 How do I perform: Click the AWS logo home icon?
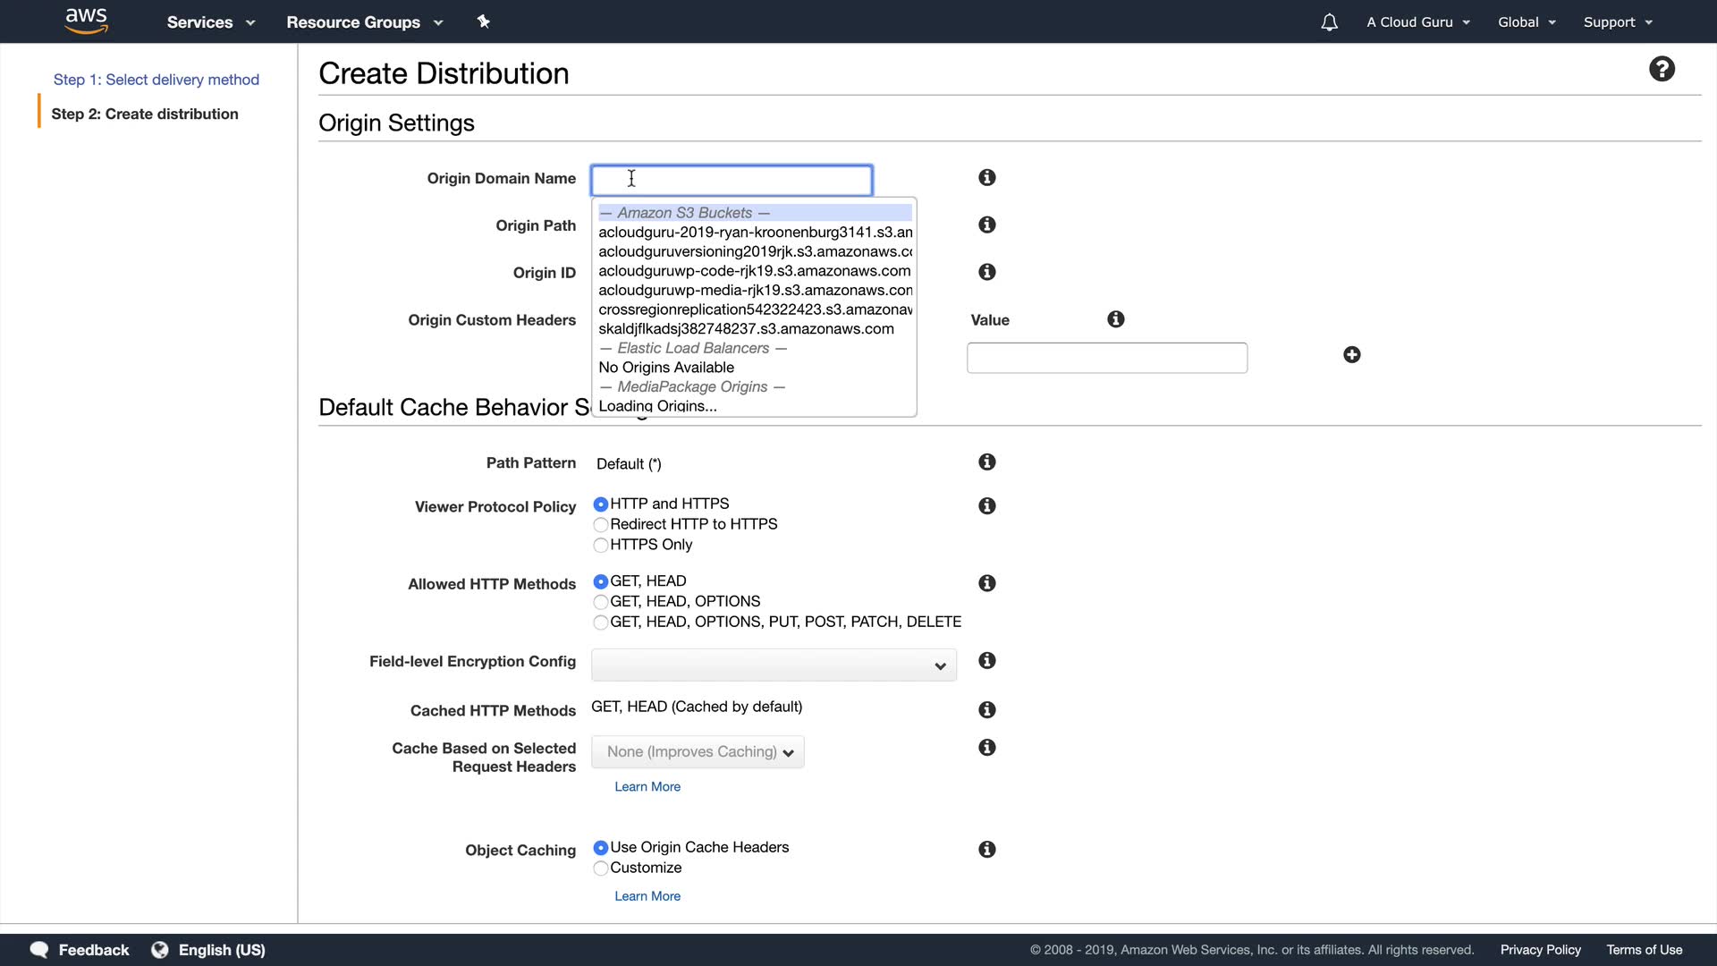click(x=86, y=21)
